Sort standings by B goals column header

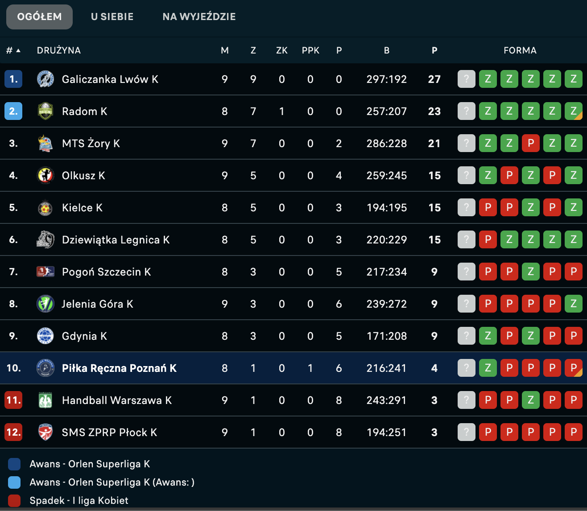point(387,50)
